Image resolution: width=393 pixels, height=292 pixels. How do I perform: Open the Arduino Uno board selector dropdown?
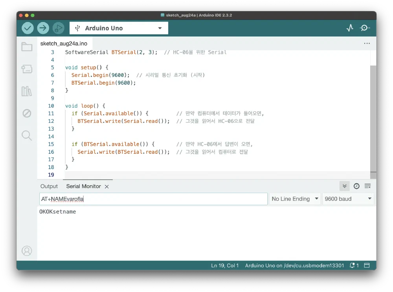[x=119, y=28]
